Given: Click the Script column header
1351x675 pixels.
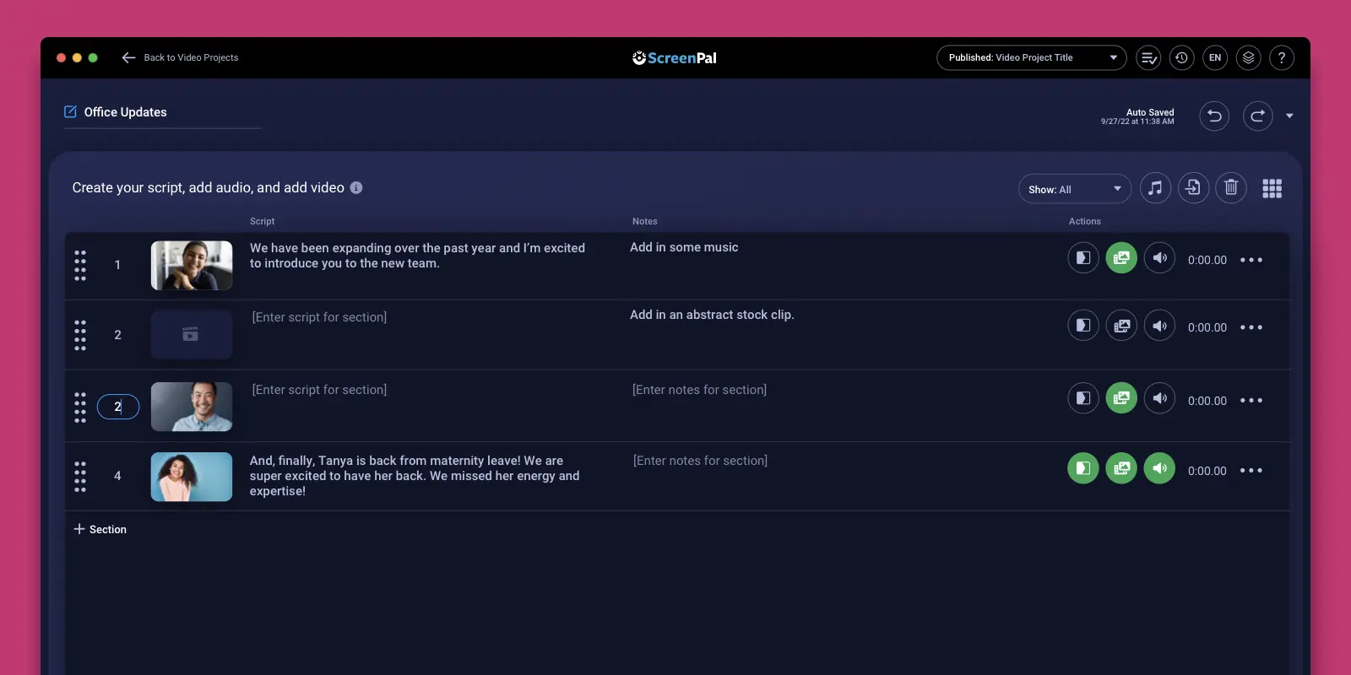Looking at the screenshot, I should click(262, 221).
